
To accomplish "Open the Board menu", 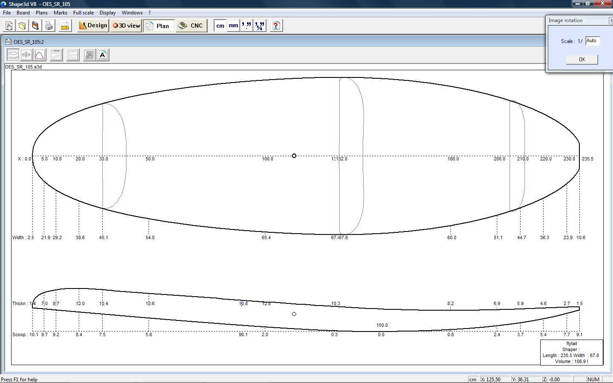I will (x=23, y=13).
